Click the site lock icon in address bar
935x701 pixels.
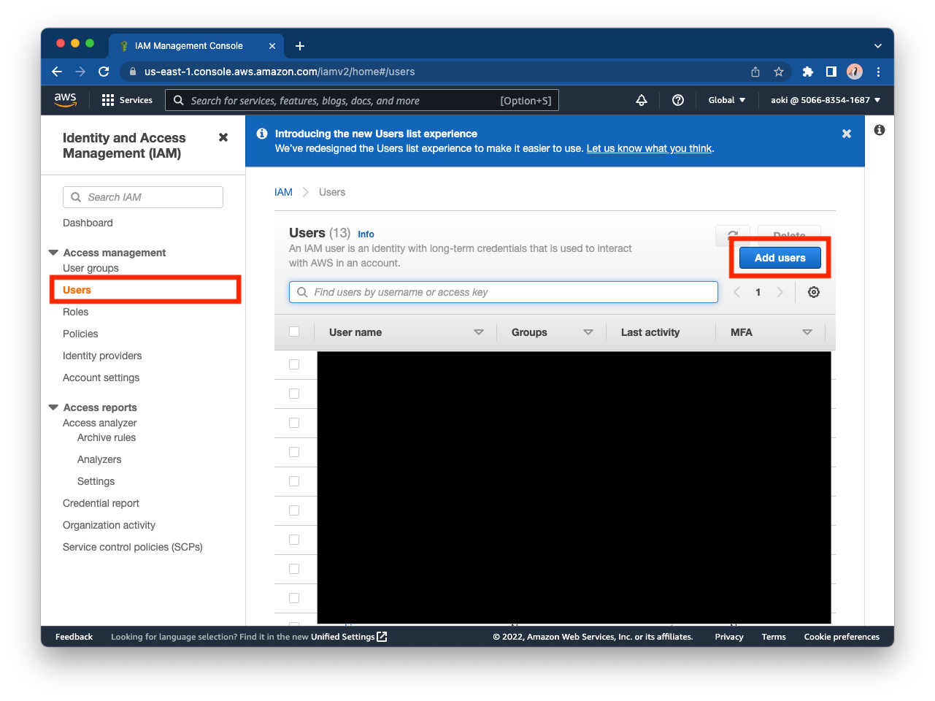pyautogui.click(x=133, y=72)
